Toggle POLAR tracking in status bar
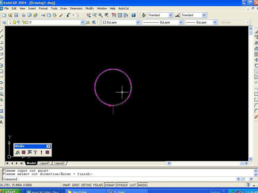The image size is (258, 193). point(98,185)
